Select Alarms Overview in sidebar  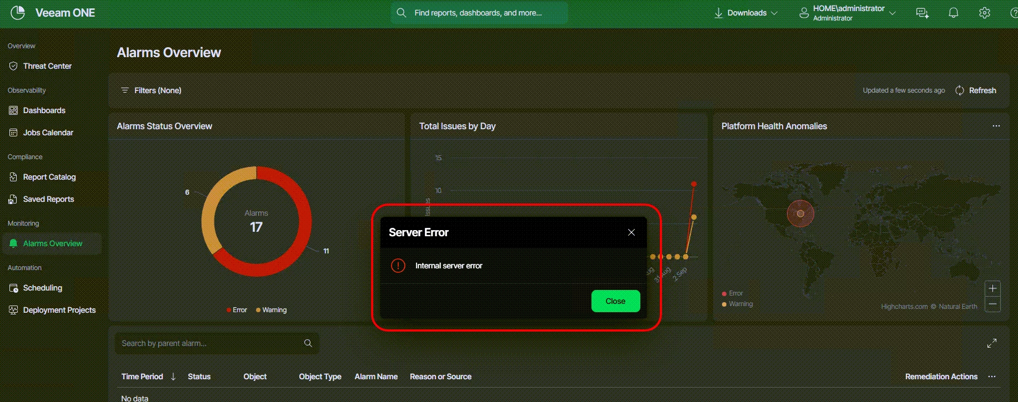[52, 243]
